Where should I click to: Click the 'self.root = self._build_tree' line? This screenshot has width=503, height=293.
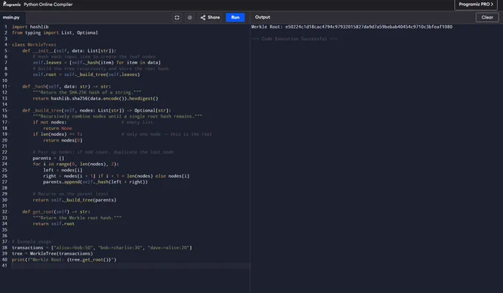pos(86,75)
